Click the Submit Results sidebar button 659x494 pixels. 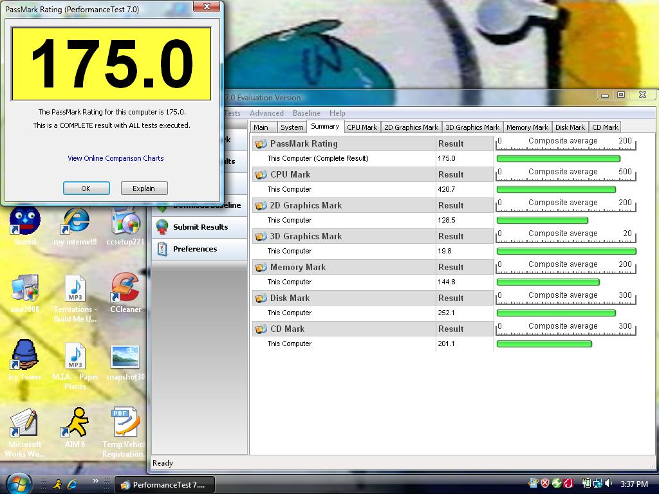(200, 227)
